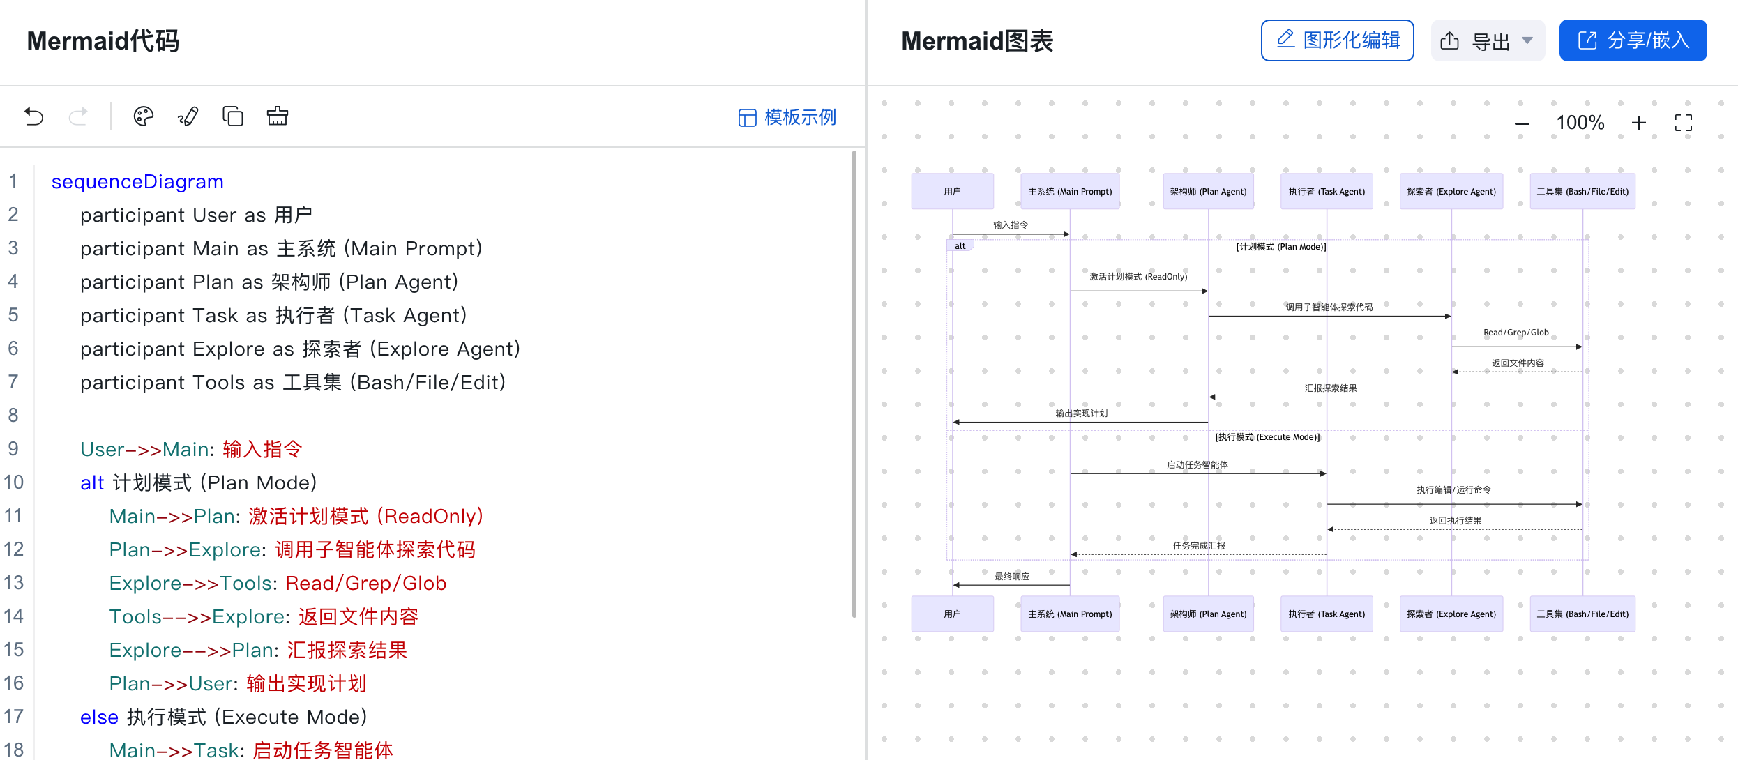Click the undo arrow icon

[33, 116]
